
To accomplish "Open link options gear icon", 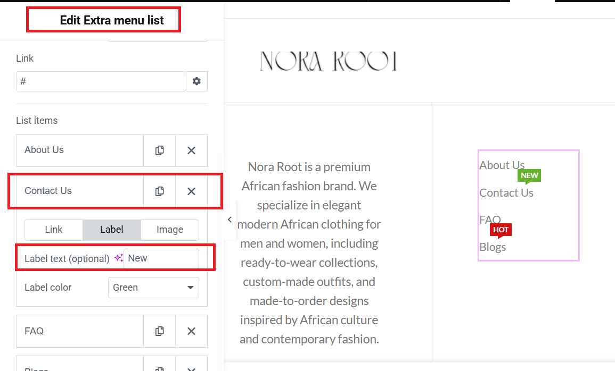I will 196,81.
